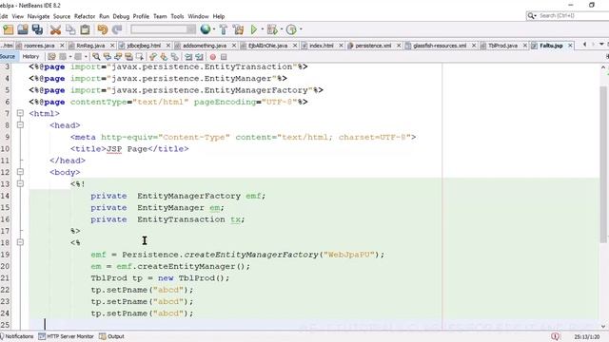Open the Tools menu

(177, 16)
